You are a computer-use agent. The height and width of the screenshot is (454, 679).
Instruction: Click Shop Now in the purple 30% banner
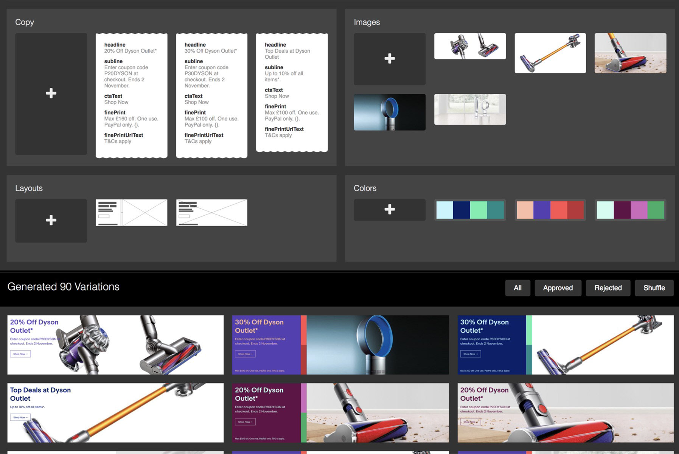tap(245, 354)
